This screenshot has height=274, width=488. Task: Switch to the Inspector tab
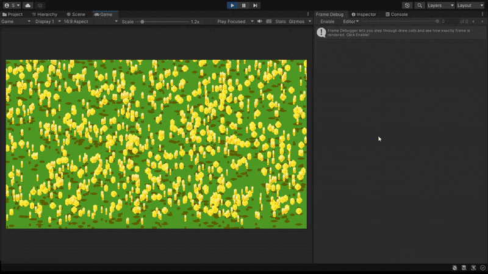366,14
